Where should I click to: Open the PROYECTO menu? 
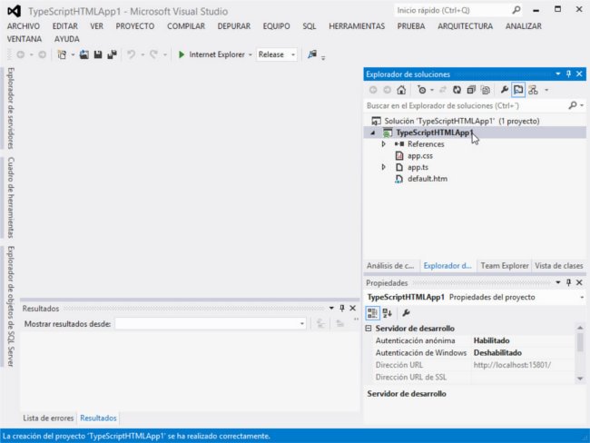point(135,26)
